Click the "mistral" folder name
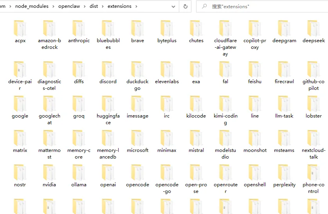 tap(196, 150)
